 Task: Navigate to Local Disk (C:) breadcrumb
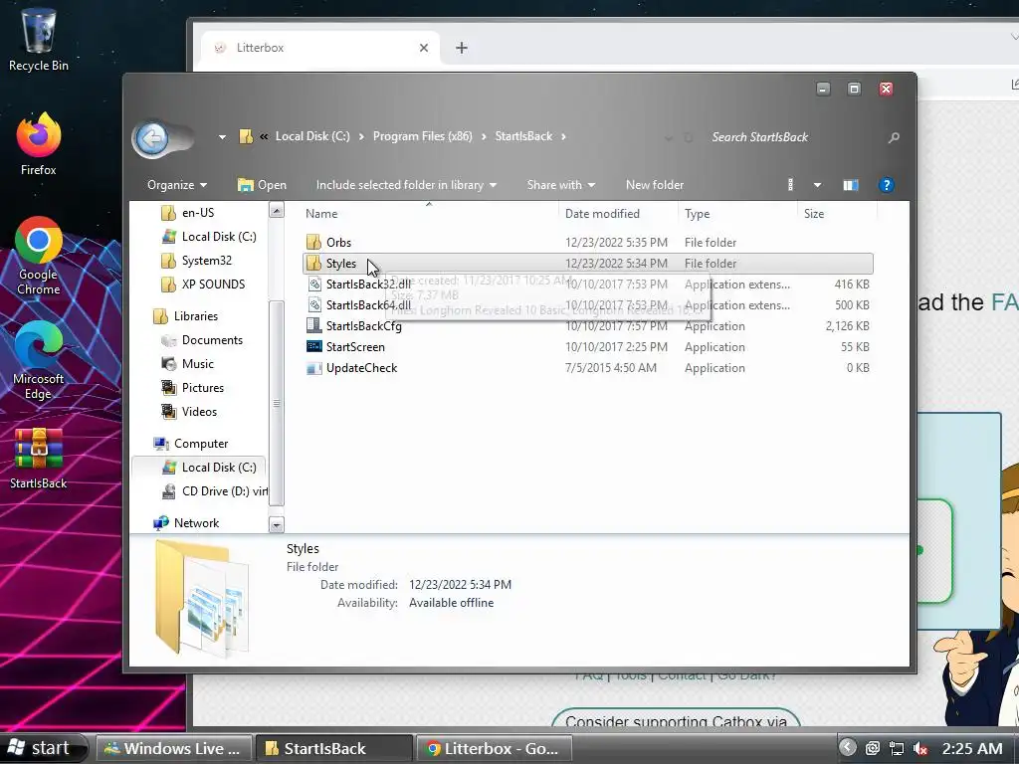(x=312, y=136)
